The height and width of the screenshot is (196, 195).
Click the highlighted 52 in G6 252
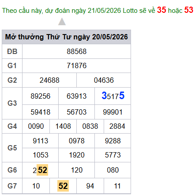coord(42,170)
